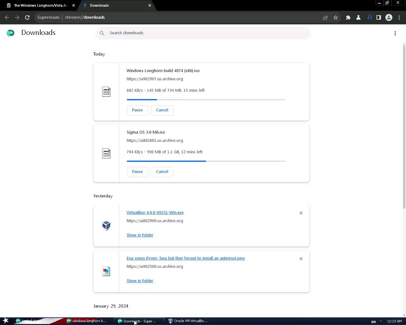Click the Windows Longhorn build 4074 (x86).iso filename

(163, 71)
